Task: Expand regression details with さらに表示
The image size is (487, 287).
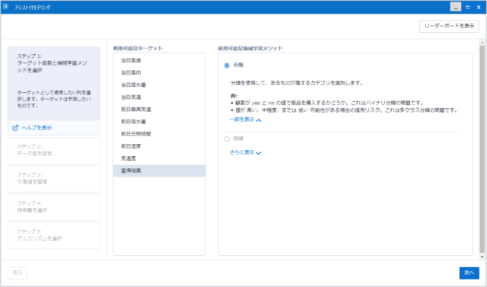Action: [x=245, y=152]
